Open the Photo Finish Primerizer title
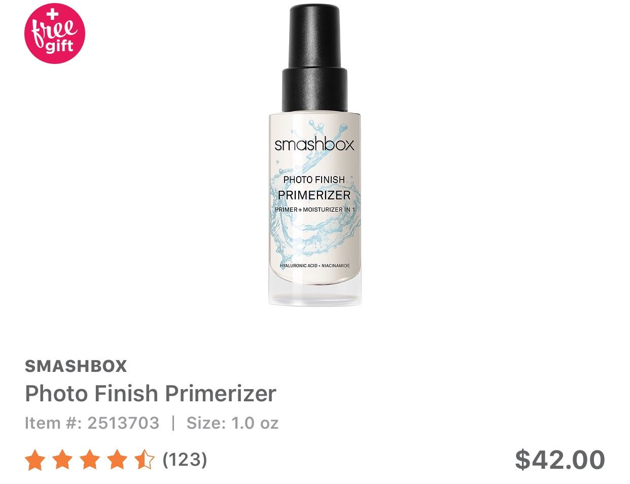 (151, 393)
